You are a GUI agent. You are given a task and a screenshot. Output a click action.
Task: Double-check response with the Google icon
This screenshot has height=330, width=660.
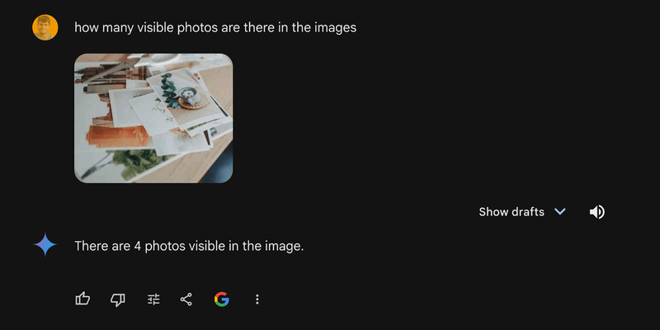[x=221, y=299]
